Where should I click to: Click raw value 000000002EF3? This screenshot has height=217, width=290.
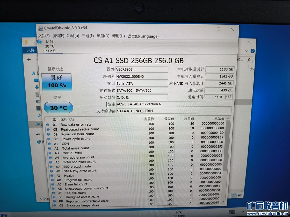click(212, 147)
